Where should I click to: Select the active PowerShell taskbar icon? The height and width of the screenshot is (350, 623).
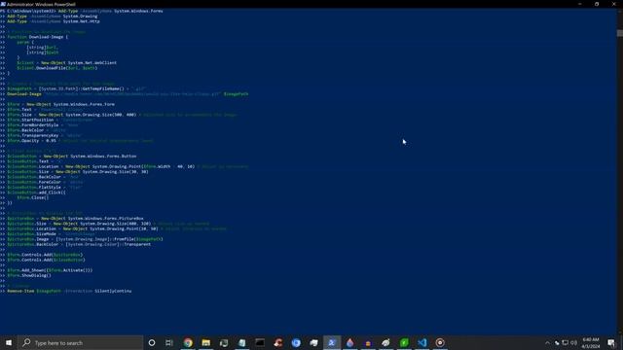click(332, 342)
